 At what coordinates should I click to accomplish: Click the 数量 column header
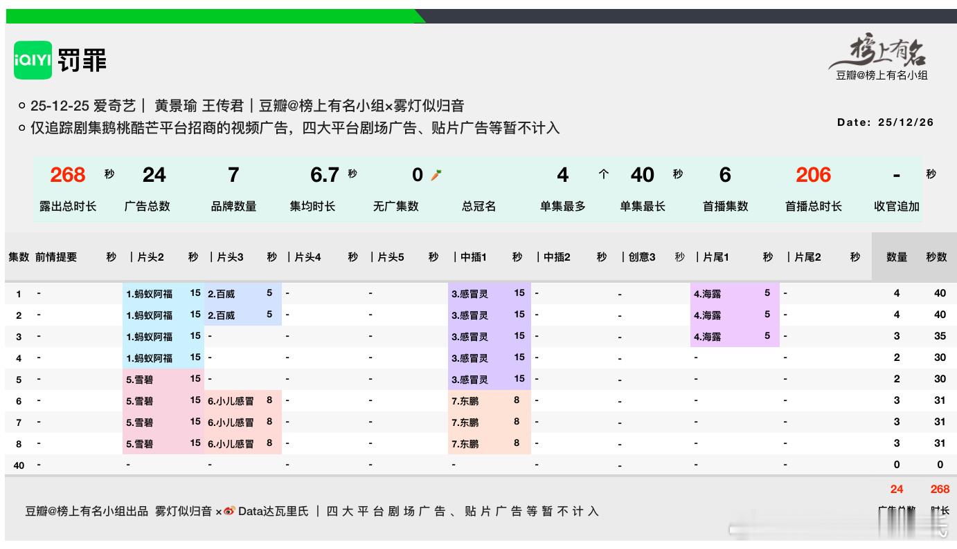tap(897, 257)
